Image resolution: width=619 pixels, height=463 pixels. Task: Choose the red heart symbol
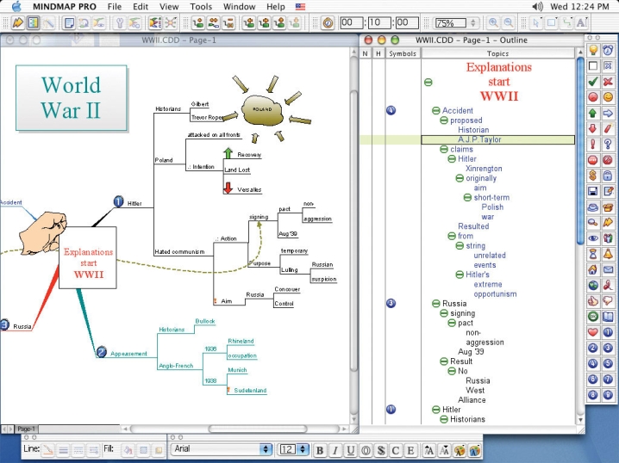593,331
